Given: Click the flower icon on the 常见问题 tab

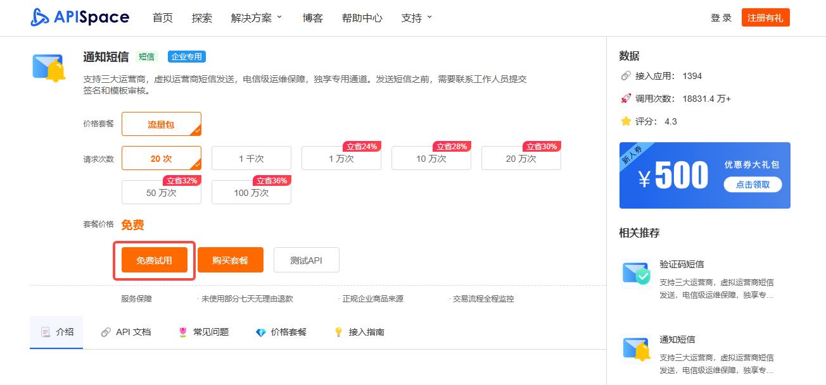Looking at the screenshot, I should pyautogui.click(x=184, y=331).
